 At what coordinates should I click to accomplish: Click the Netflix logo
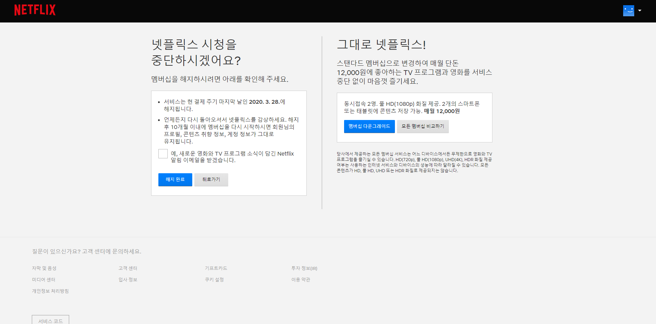(x=35, y=10)
